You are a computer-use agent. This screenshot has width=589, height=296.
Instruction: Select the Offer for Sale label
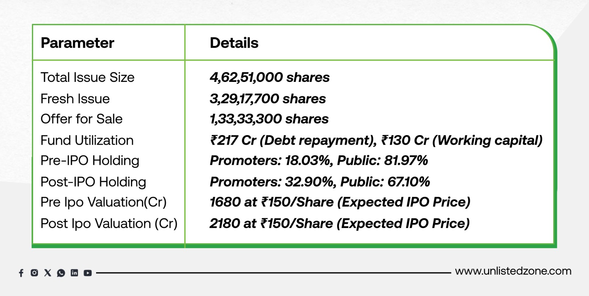(x=81, y=119)
